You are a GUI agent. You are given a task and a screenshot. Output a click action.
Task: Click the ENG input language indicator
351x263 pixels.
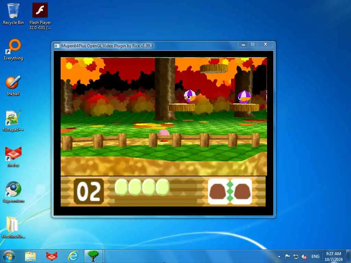(315, 256)
